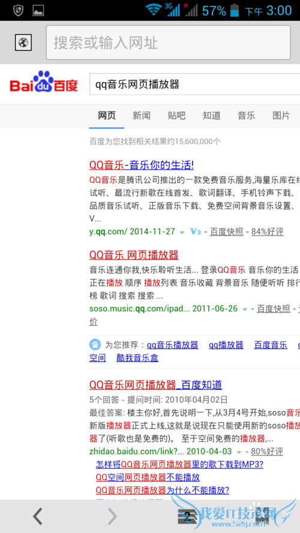Tap the picture notification icon in status bar
The height and width of the screenshot is (533, 300).
(x=38, y=11)
